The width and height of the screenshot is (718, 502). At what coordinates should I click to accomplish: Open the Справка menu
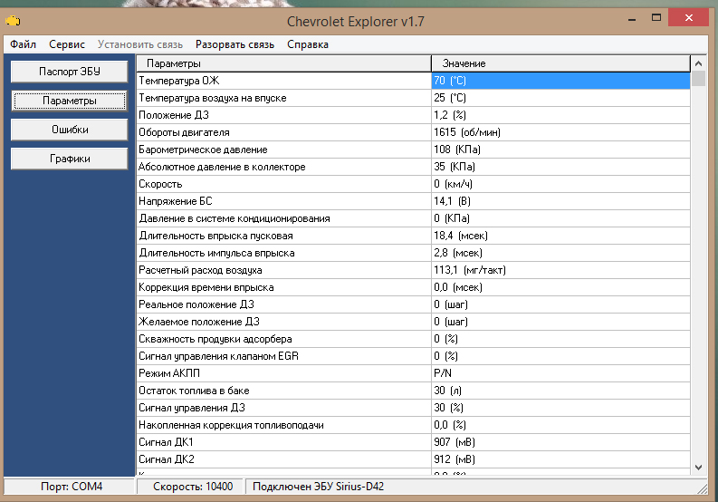[x=308, y=44]
